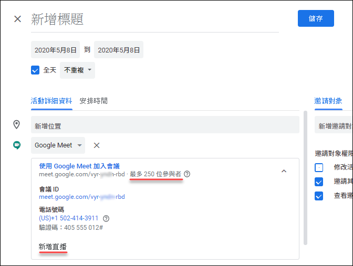Click the 邀請對象權限 heading
This screenshot has height=266, width=353.
334,154
